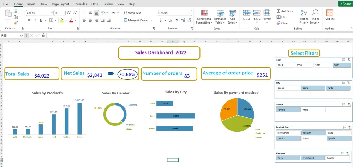Increase font size with the larger A
The width and height of the screenshot is (353, 167).
pos(69,13)
